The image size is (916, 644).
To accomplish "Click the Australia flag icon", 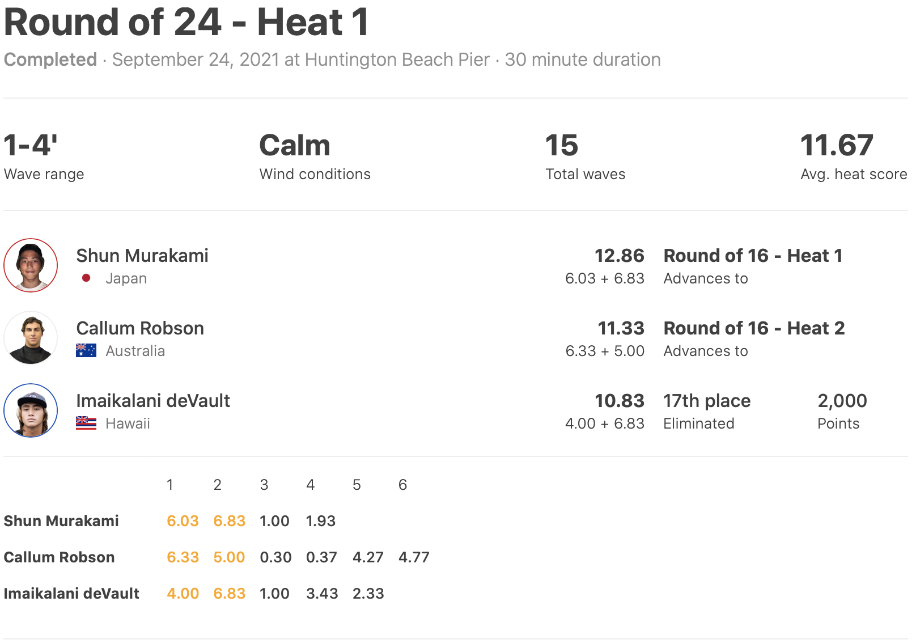I will [86, 351].
